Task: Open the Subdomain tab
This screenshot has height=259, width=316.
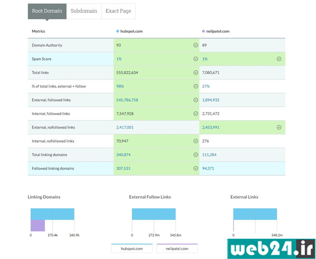Action: click(x=84, y=11)
